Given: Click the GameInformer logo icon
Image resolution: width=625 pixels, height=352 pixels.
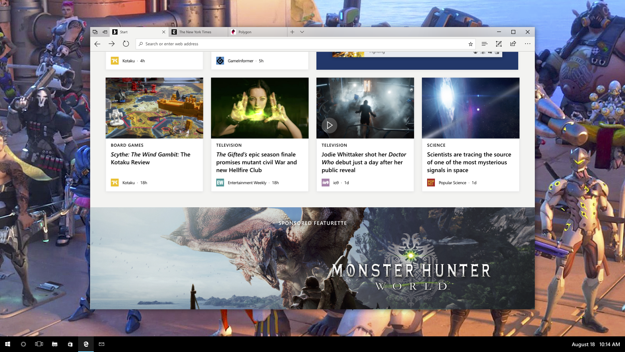Looking at the screenshot, I should (220, 61).
